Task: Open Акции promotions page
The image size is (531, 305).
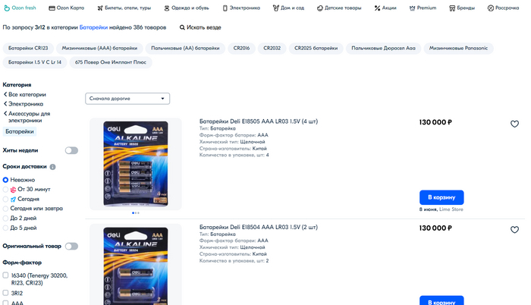Action: pos(385,8)
